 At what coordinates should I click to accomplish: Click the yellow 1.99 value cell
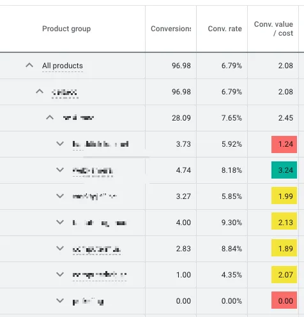[284, 196]
